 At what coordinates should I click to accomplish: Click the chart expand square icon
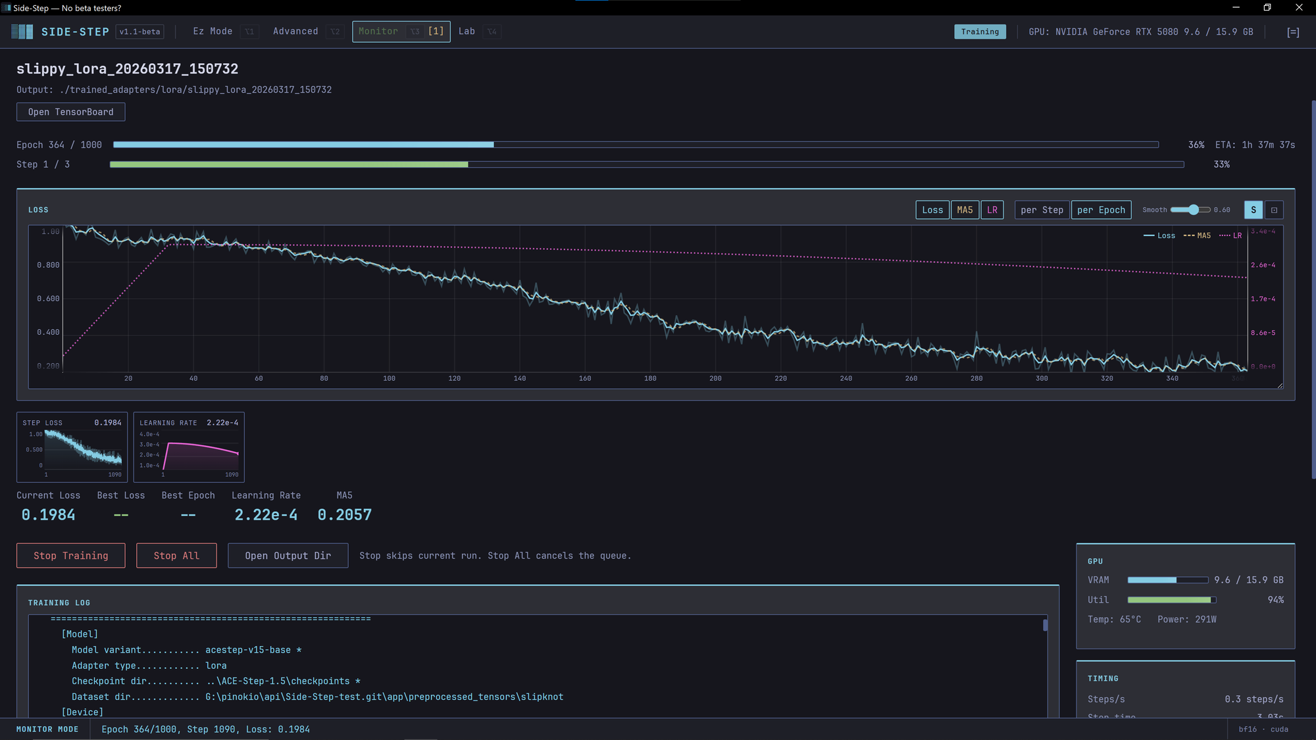pyautogui.click(x=1274, y=210)
